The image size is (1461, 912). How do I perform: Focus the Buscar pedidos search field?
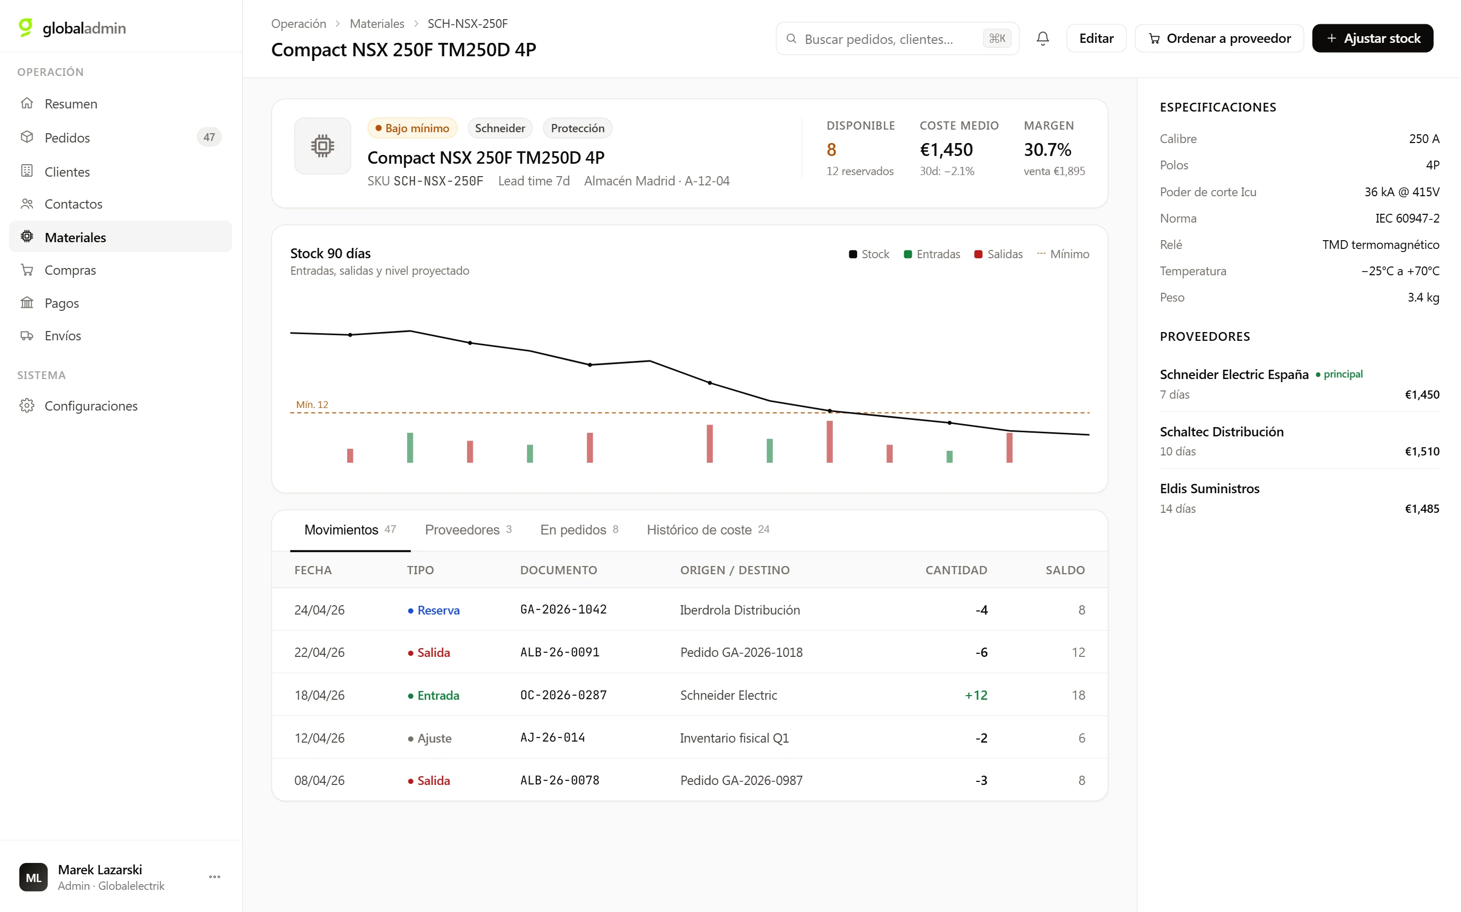click(x=897, y=39)
